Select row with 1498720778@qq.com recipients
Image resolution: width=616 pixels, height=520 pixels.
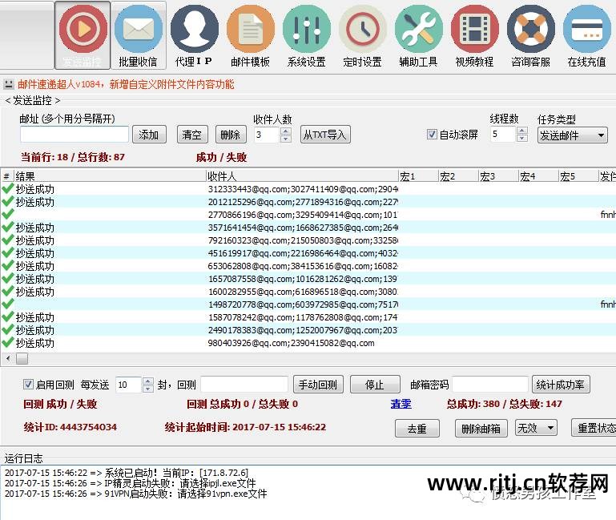point(308,304)
